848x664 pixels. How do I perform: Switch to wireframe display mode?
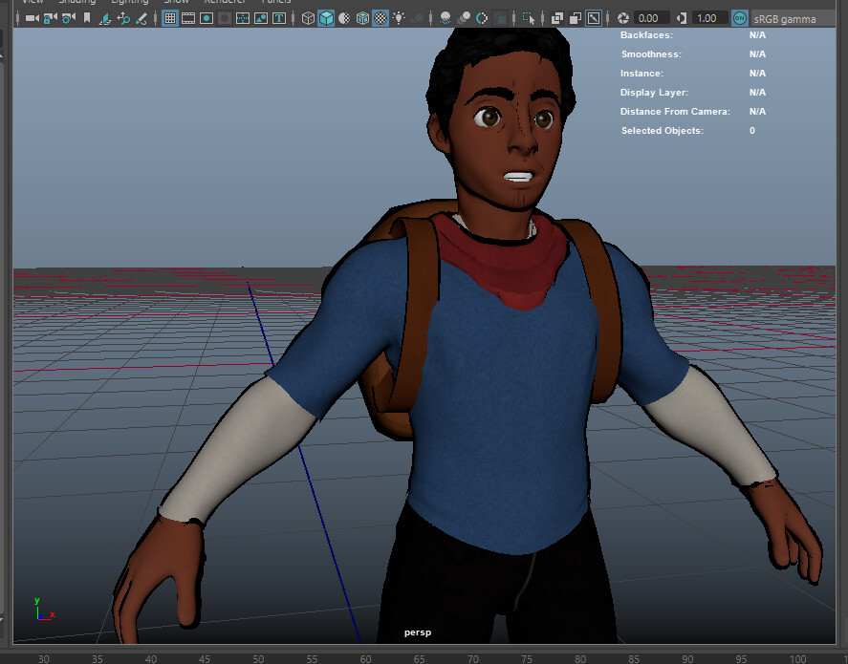tap(308, 17)
